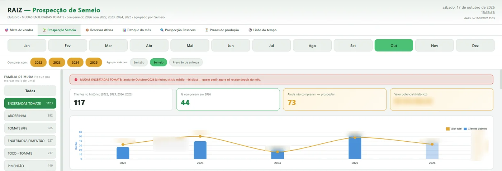Toggle Clientes distintos legend swatch
This screenshot has width=502, height=171.
coord(465,128)
